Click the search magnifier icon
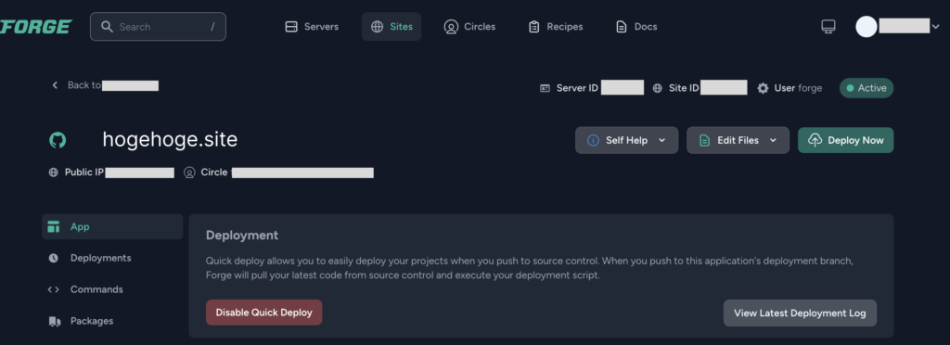Screen dimensions: 950x345 [x=108, y=27]
